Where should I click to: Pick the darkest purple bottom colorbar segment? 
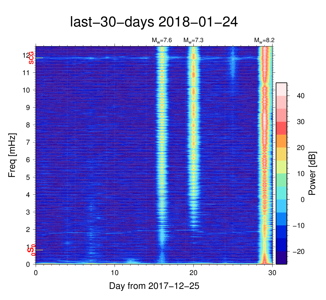(281, 258)
